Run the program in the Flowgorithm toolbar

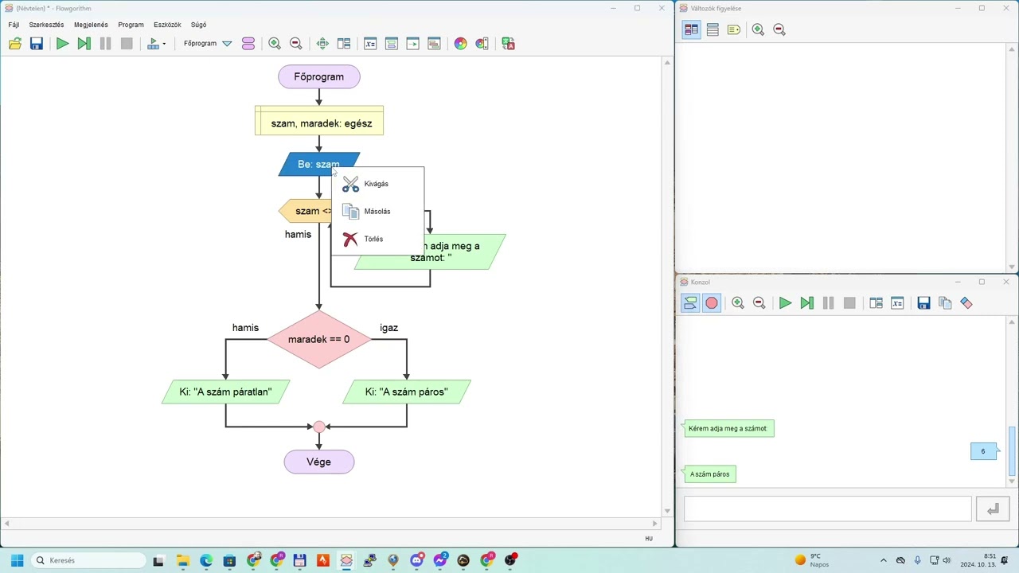62,44
